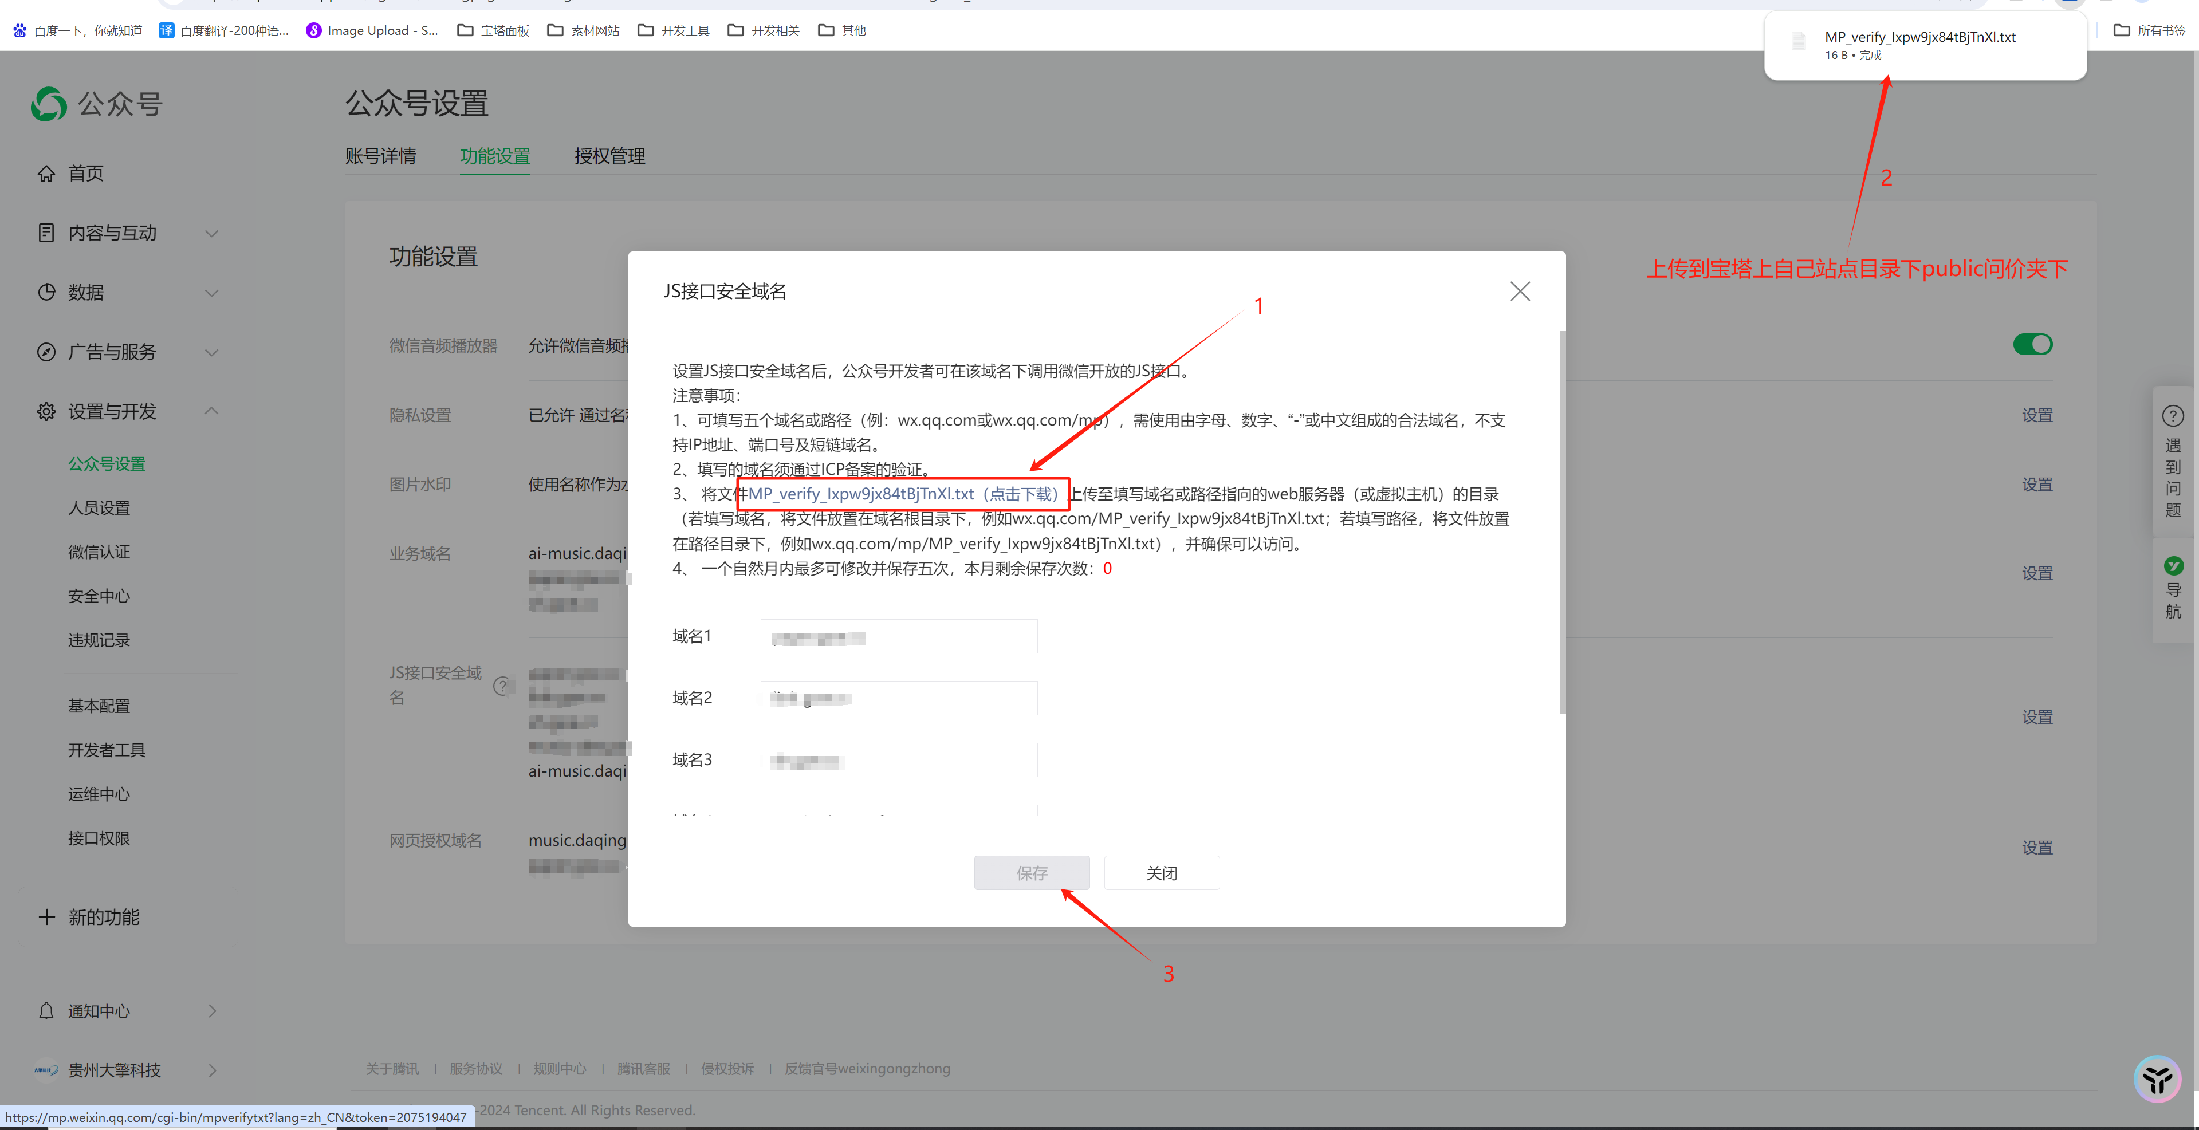
Task: Click 设置 link for 业务域名
Action: pos(2037,573)
